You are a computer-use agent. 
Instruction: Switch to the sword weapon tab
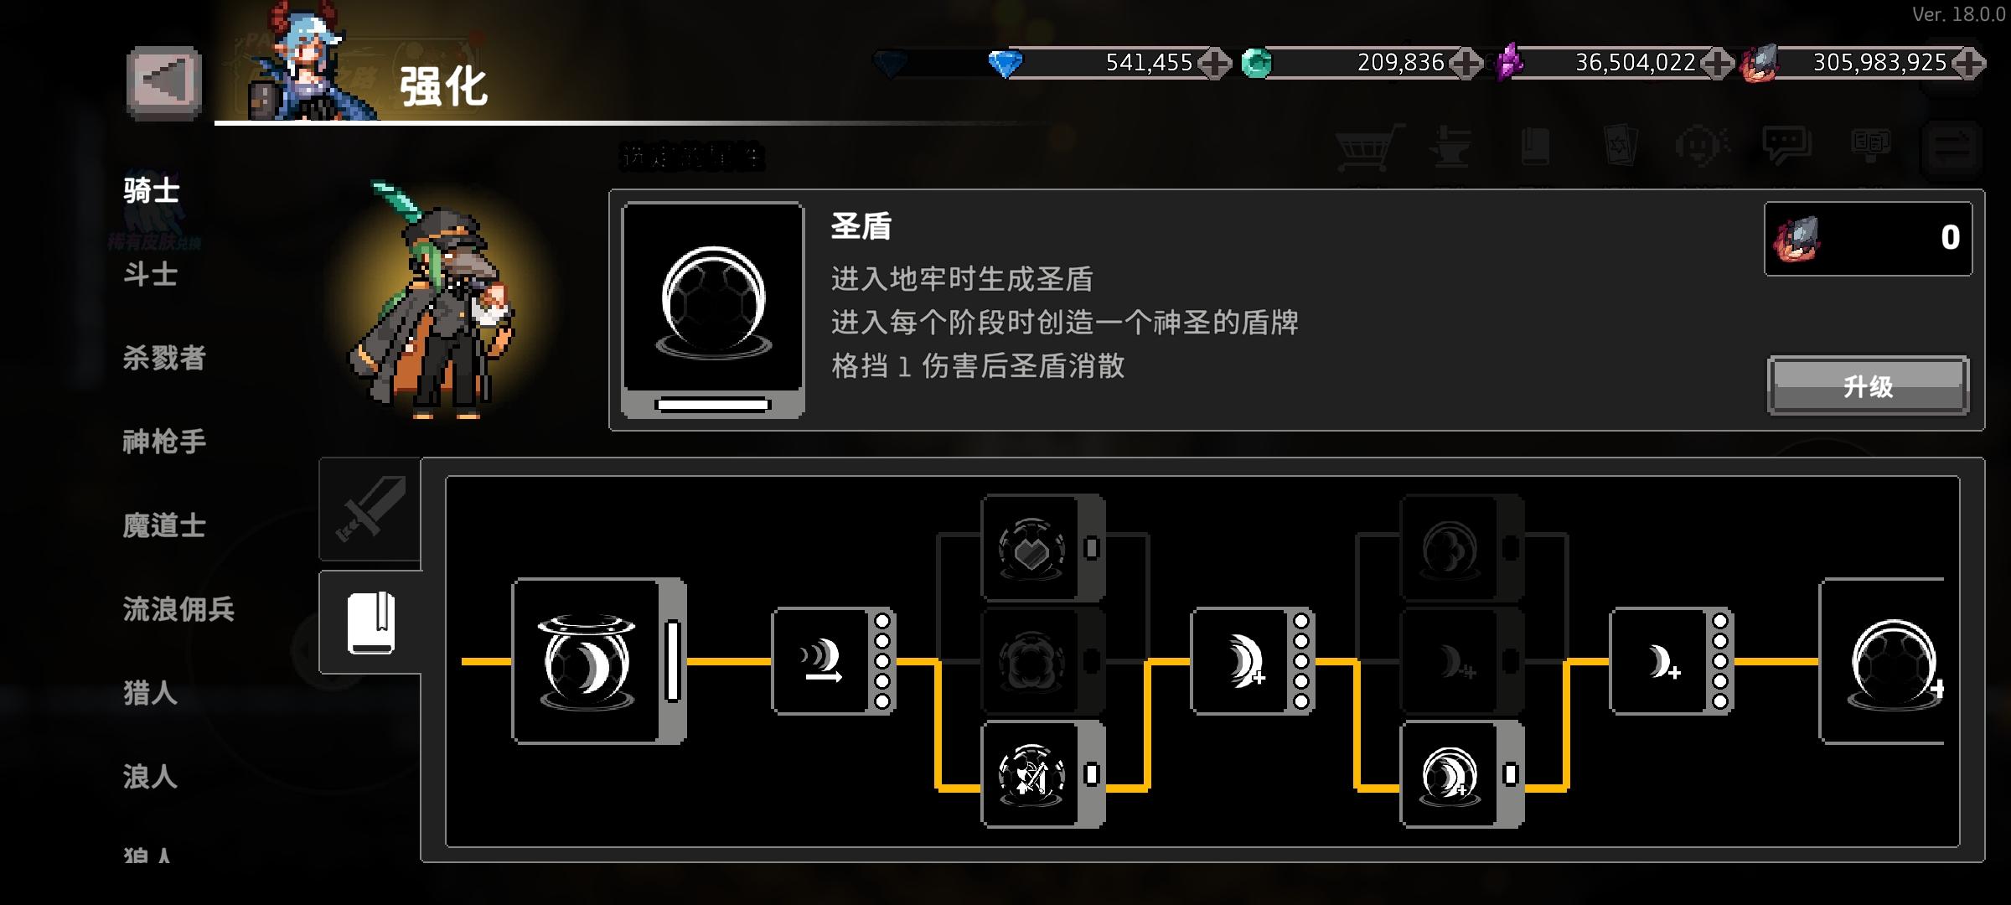pyautogui.click(x=370, y=509)
